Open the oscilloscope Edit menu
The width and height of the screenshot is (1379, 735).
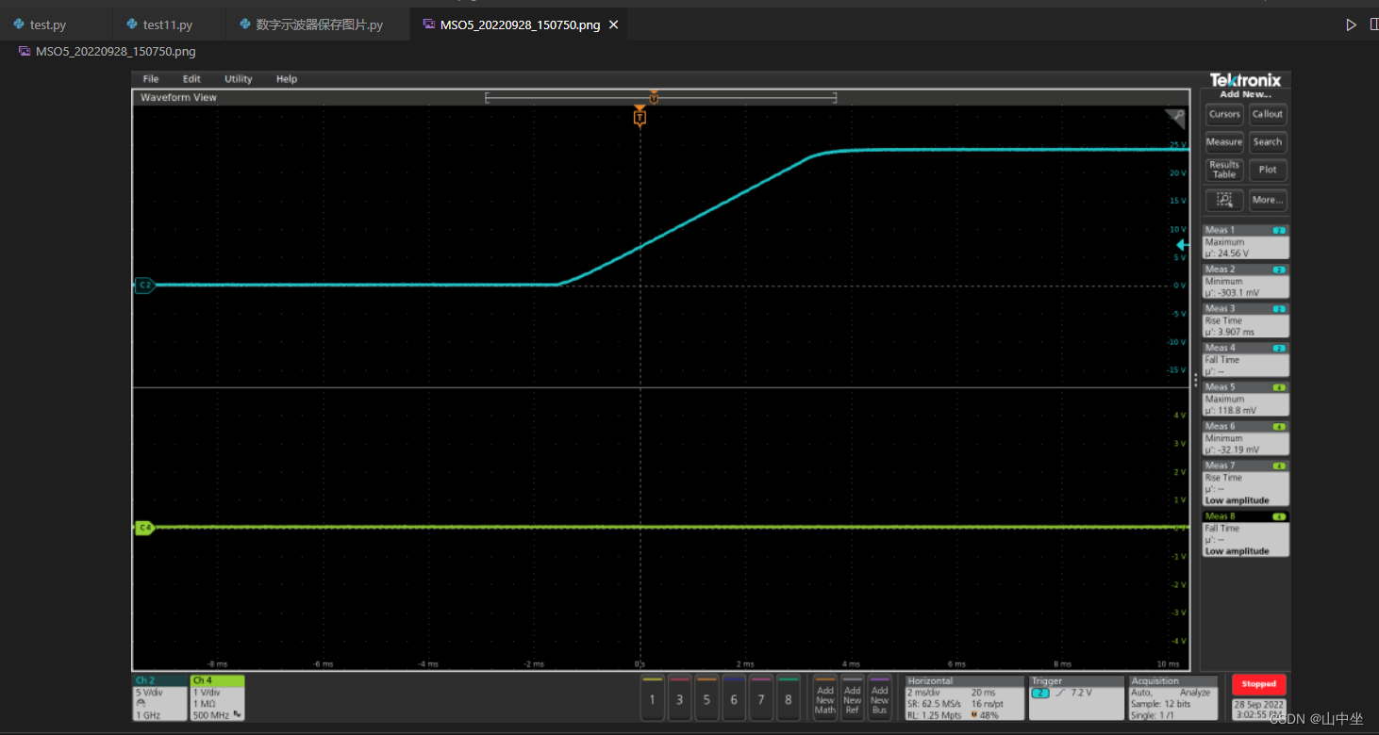tap(191, 79)
